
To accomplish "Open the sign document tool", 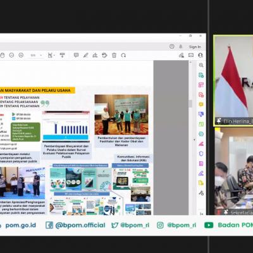I will 95,55.
